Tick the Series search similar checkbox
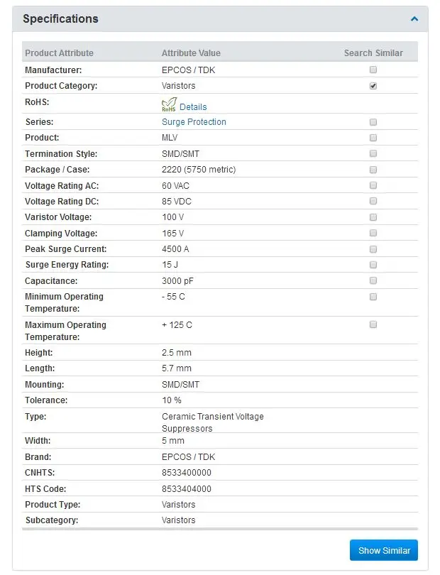Viewport: 440px width, 575px height. point(373,122)
